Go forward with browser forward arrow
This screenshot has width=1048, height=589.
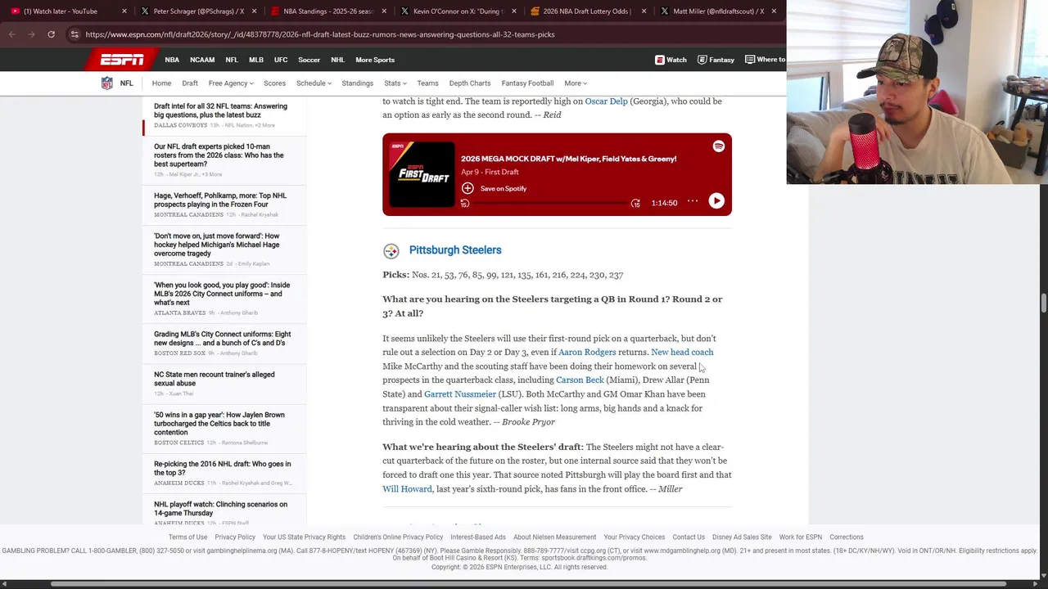click(x=31, y=34)
